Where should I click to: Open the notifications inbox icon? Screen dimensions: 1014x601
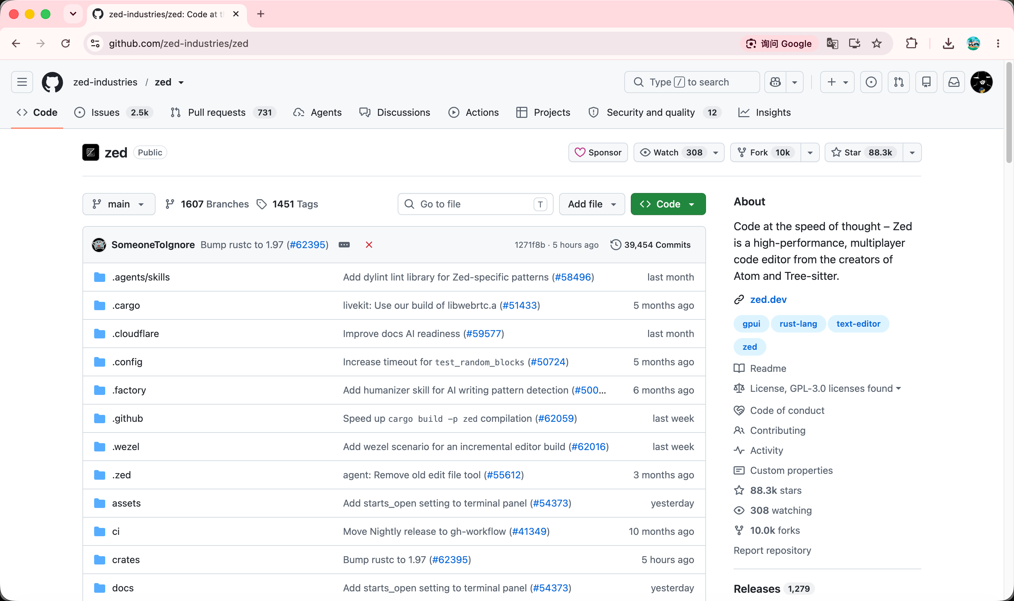click(954, 82)
